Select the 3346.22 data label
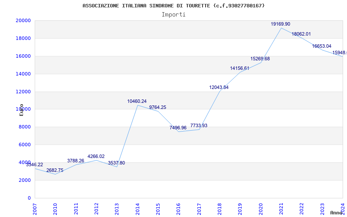 click(35, 164)
